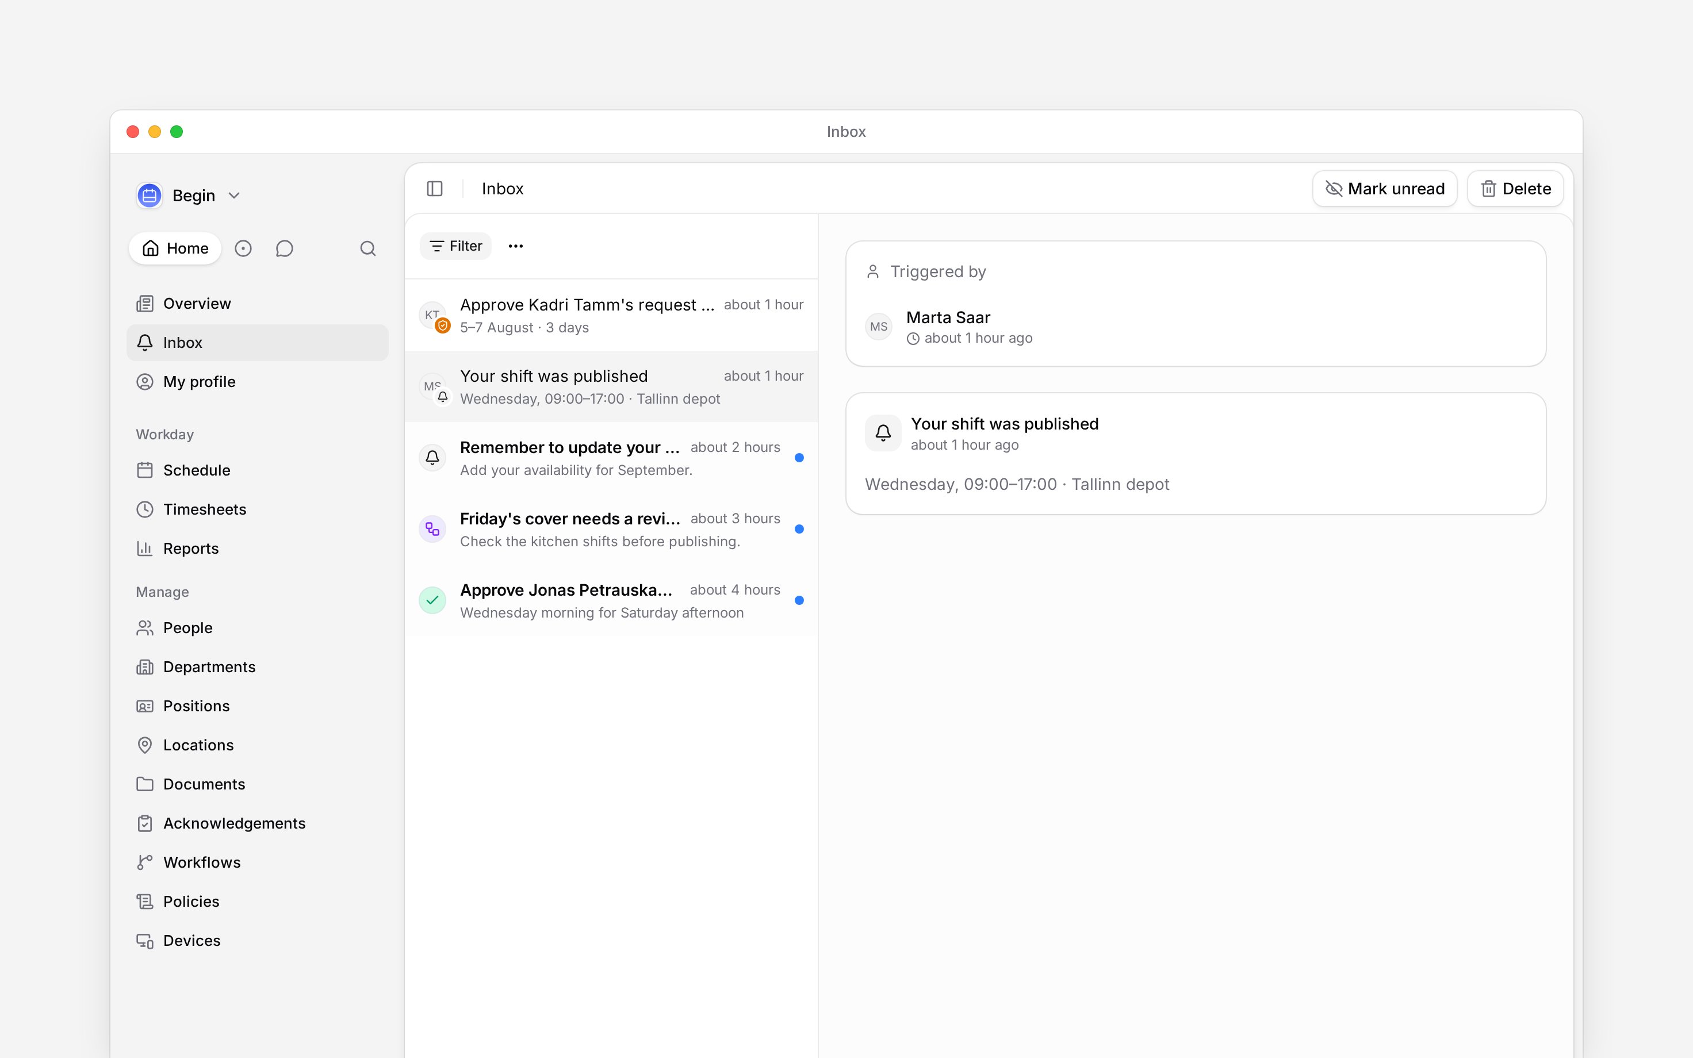Screen dimensions: 1693x1058
Task: Click the Timesheets clock icon
Action: tap(145, 509)
